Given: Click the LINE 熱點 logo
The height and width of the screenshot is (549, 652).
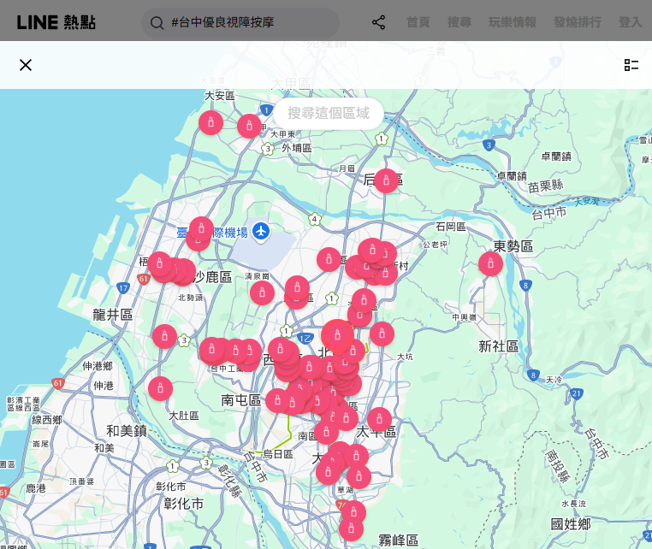Looking at the screenshot, I should (x=56, y=22).
